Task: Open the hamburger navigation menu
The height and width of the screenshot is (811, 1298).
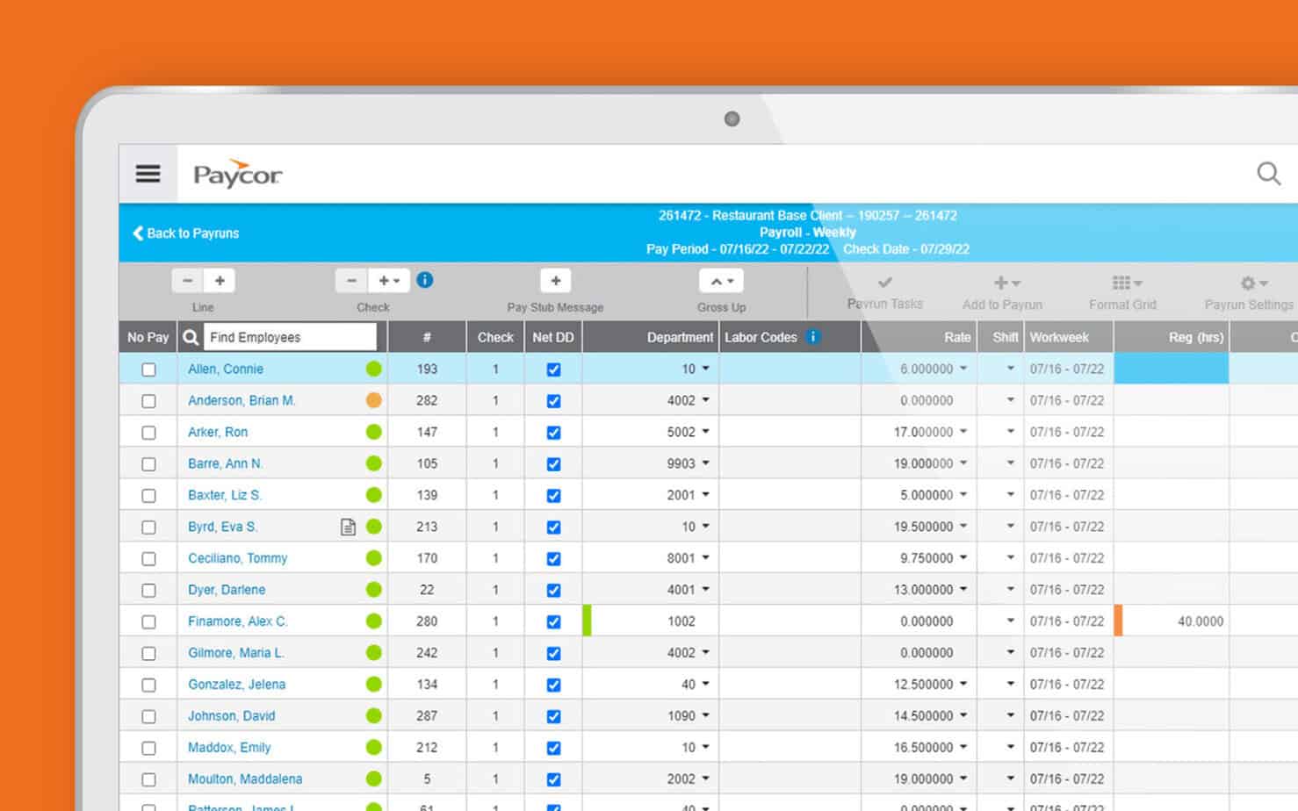Action: click(148, 173)
